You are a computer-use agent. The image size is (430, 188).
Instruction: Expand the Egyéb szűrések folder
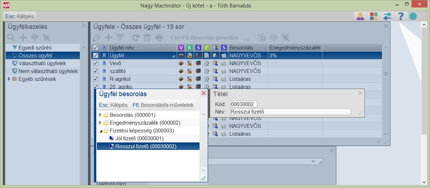pyautogui.click(x=9, y=79)
